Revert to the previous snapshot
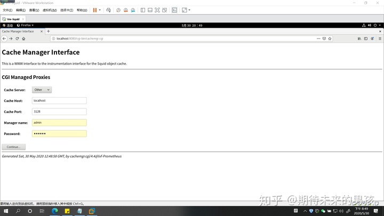The image size is (384, 216). tap(126, 10)
